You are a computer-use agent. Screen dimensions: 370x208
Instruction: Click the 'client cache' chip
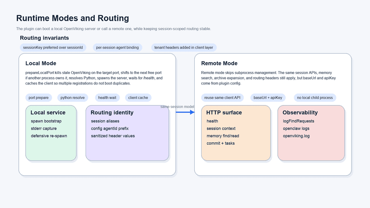tap(138, 97)
